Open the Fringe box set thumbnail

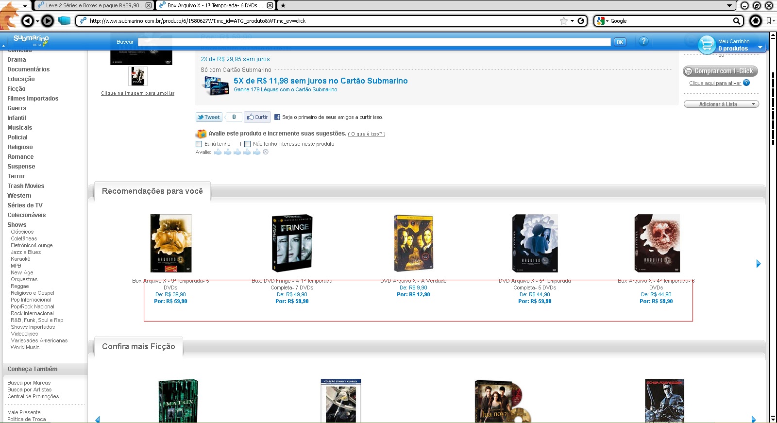(292, 243)
